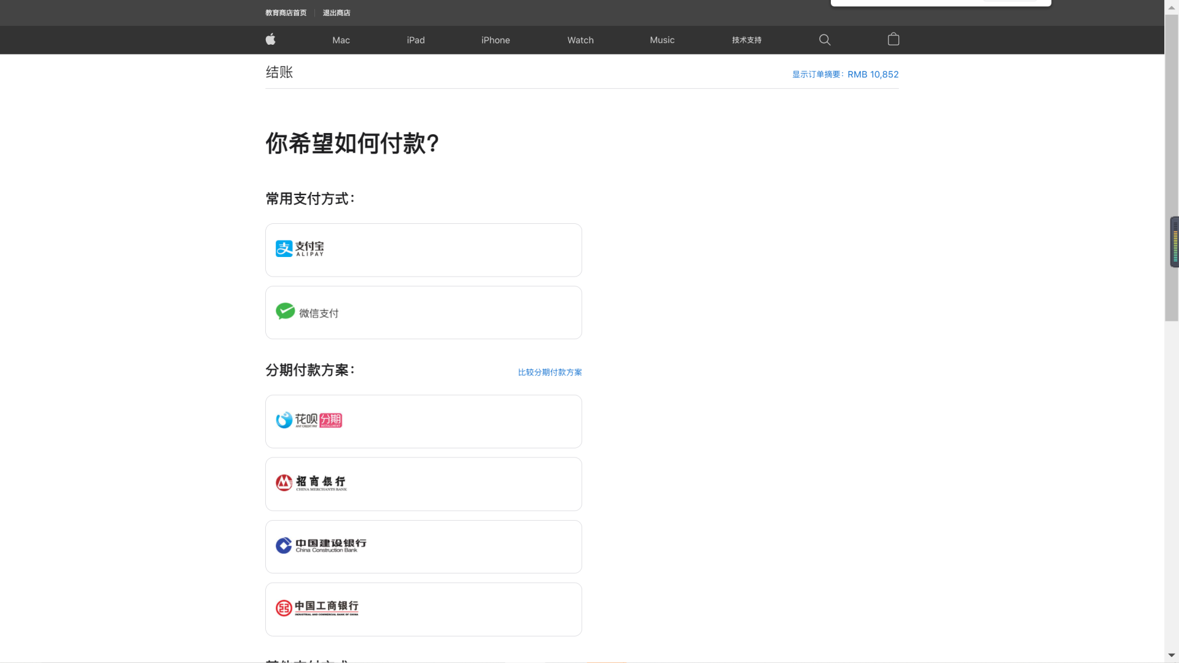Viewport: 1179px width, 663px height.
Task: Select 支付宝 as payment method
Action: [x=423, y=250]
